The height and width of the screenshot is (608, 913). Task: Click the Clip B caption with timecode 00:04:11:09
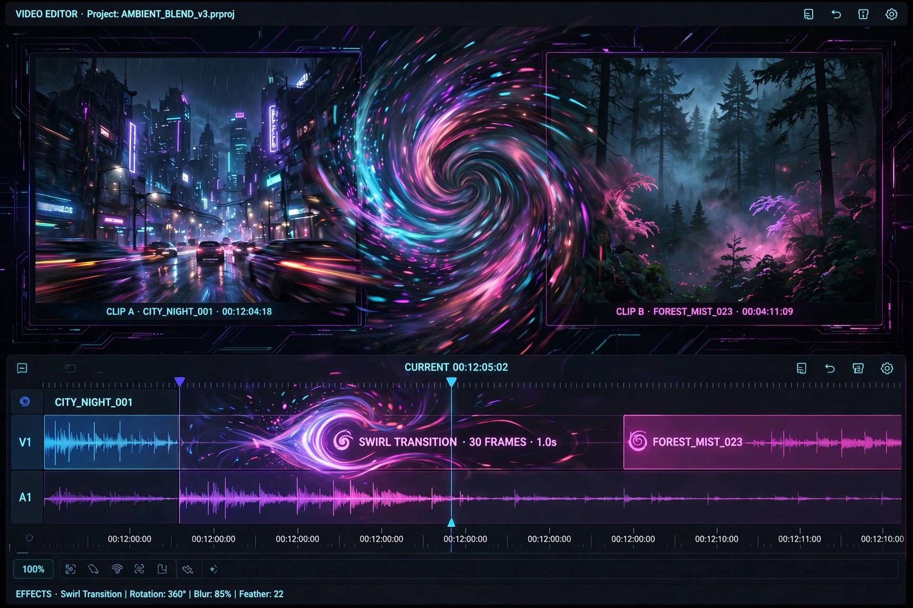point(704,312)
